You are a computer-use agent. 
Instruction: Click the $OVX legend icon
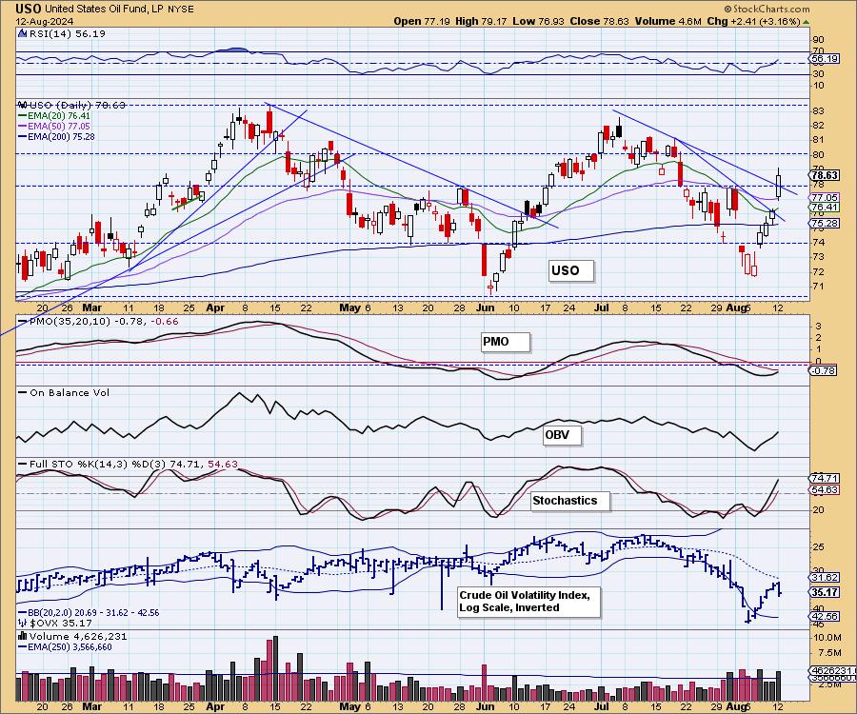(x=23, y=623)
